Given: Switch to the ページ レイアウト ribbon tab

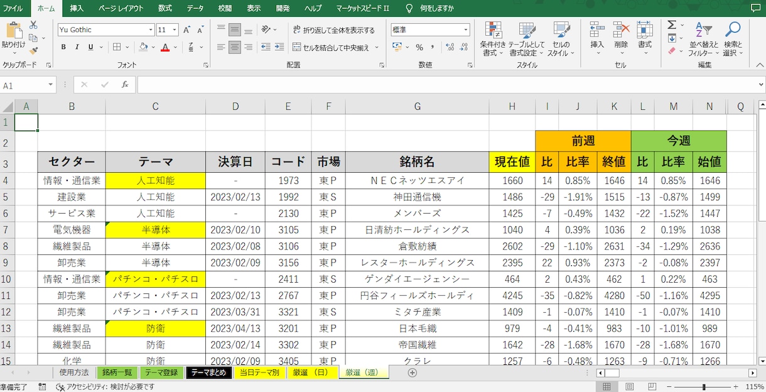Looking at the screenshot, I should tap(121, 8).
